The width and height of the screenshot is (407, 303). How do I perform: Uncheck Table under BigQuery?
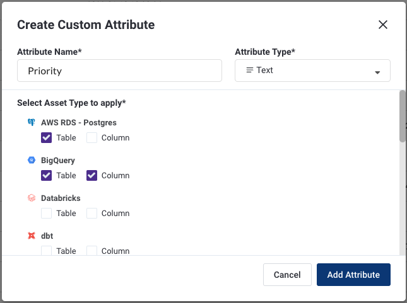click(x=46, y=175)
